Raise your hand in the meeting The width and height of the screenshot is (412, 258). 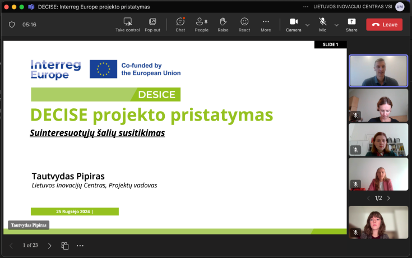click(223, 25)
